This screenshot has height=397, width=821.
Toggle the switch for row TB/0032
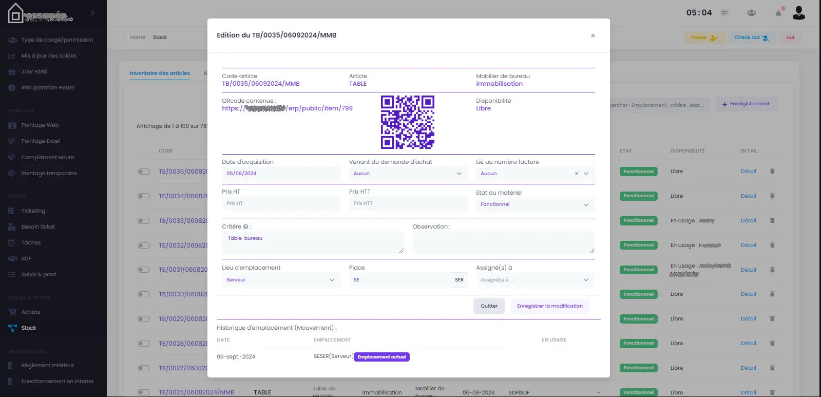point(143,245)
